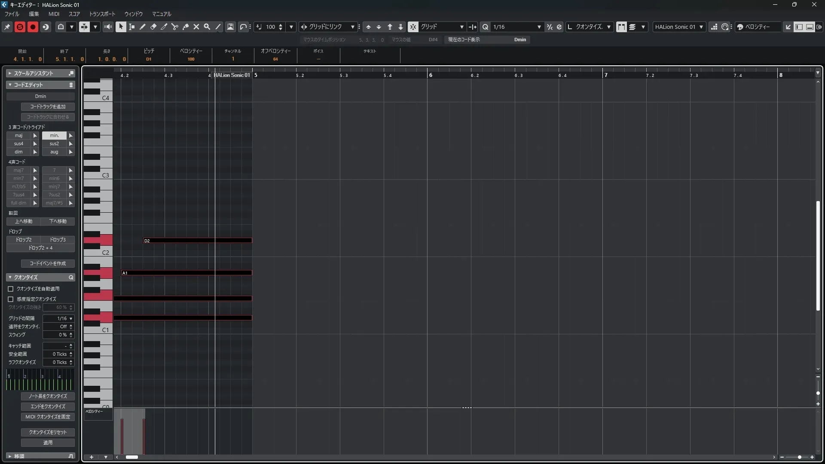Toggle the Record in Editor button

tap(33, 27)
